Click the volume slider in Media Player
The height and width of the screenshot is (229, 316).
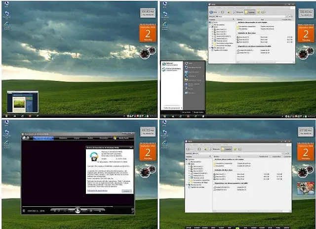[x=98, y=211]
